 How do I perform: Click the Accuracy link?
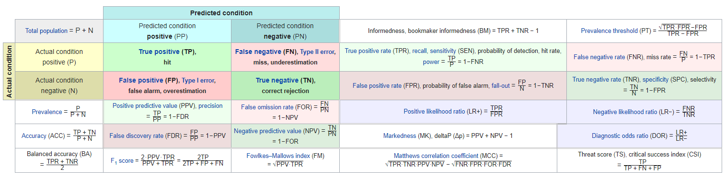[x=34, y=136]
